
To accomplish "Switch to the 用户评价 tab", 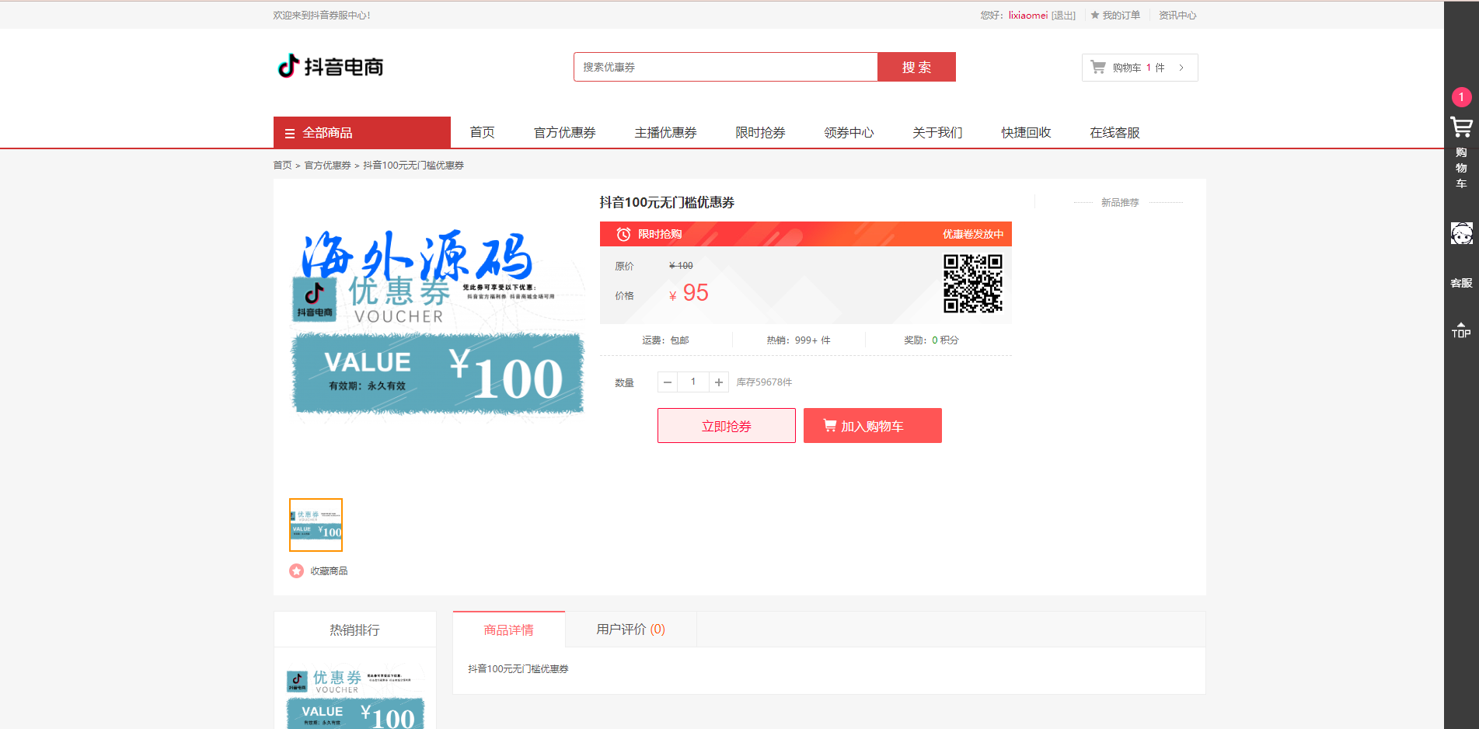I will tap(630, 630).
